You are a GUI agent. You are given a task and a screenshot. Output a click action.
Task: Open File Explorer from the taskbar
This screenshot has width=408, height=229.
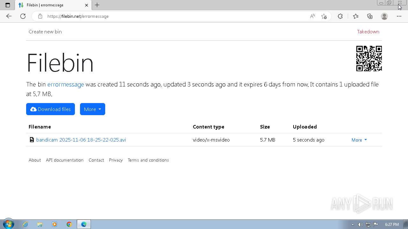pyautogui.click(x=40, y=224)
